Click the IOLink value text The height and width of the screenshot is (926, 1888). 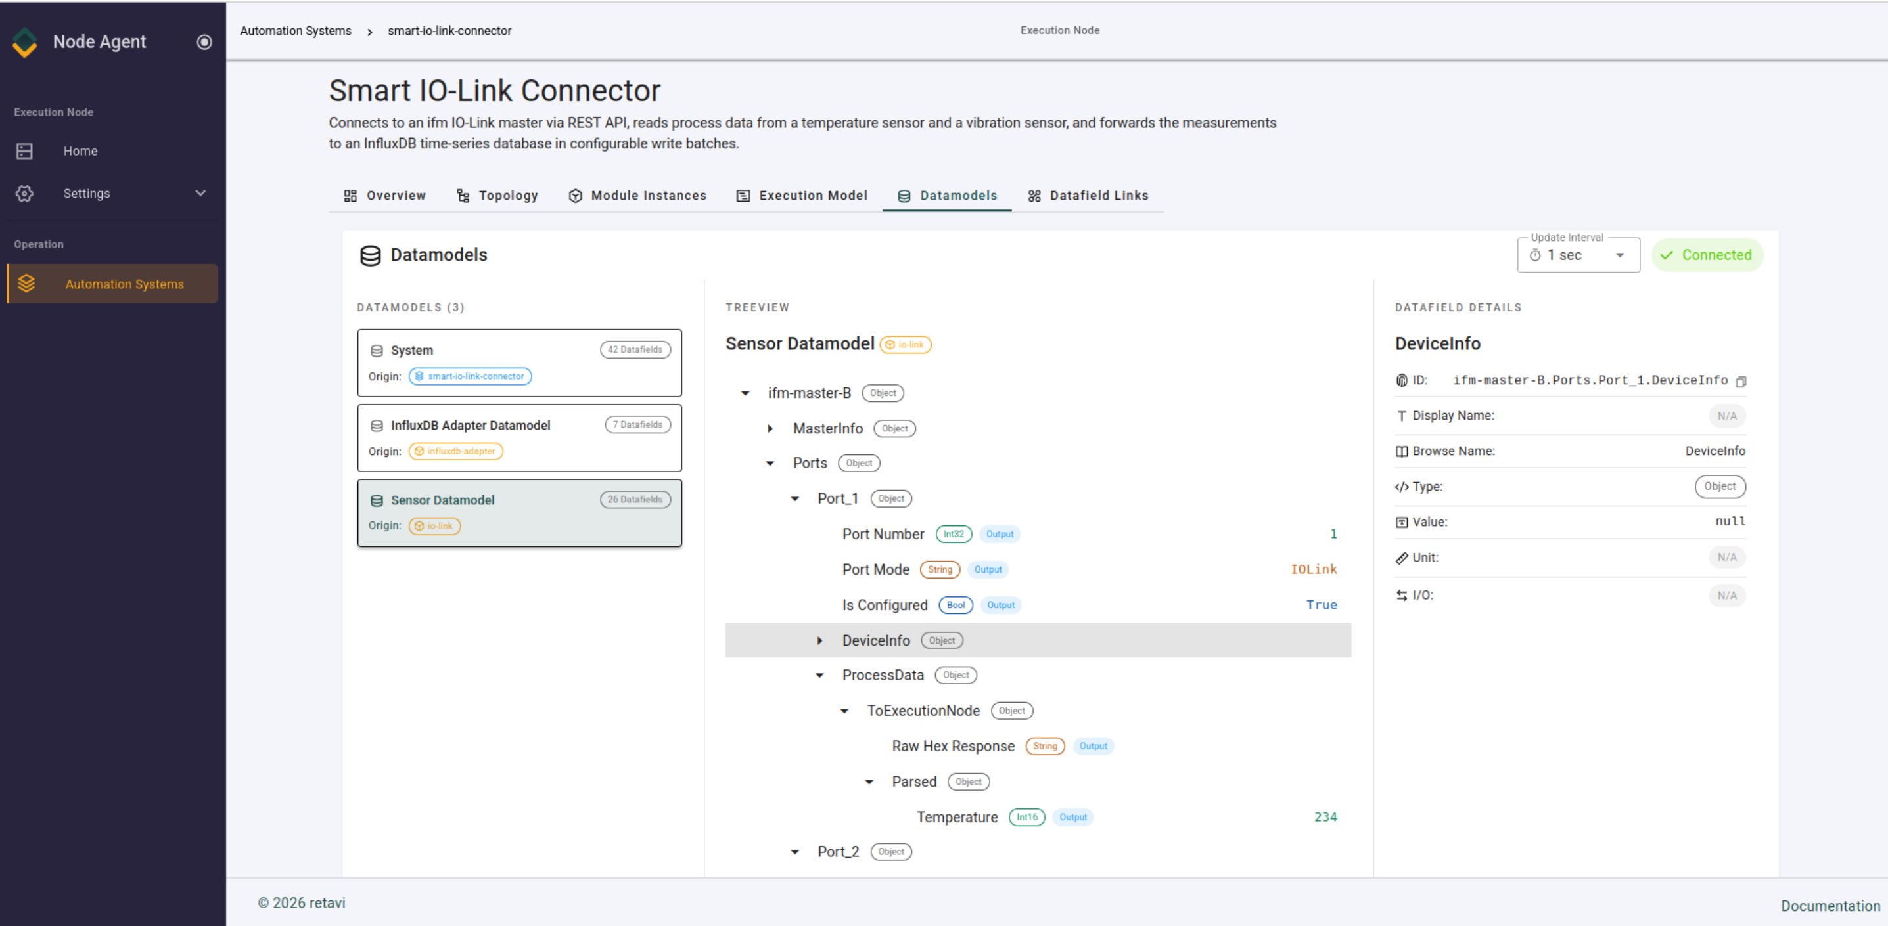[x=1314, y=570]
